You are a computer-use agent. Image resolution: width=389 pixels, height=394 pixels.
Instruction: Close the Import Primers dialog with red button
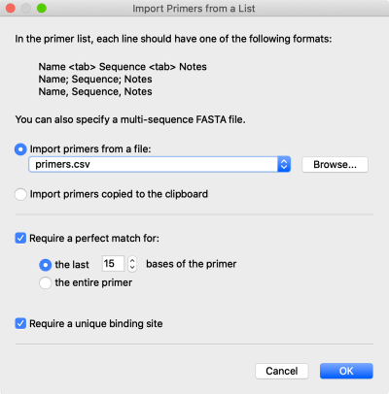coord(11,8)
